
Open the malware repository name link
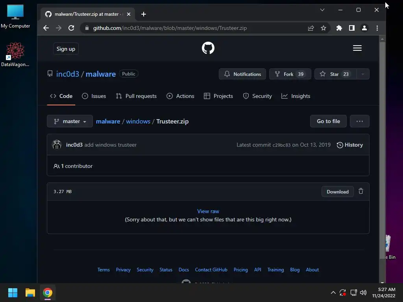tap(100, 74)
